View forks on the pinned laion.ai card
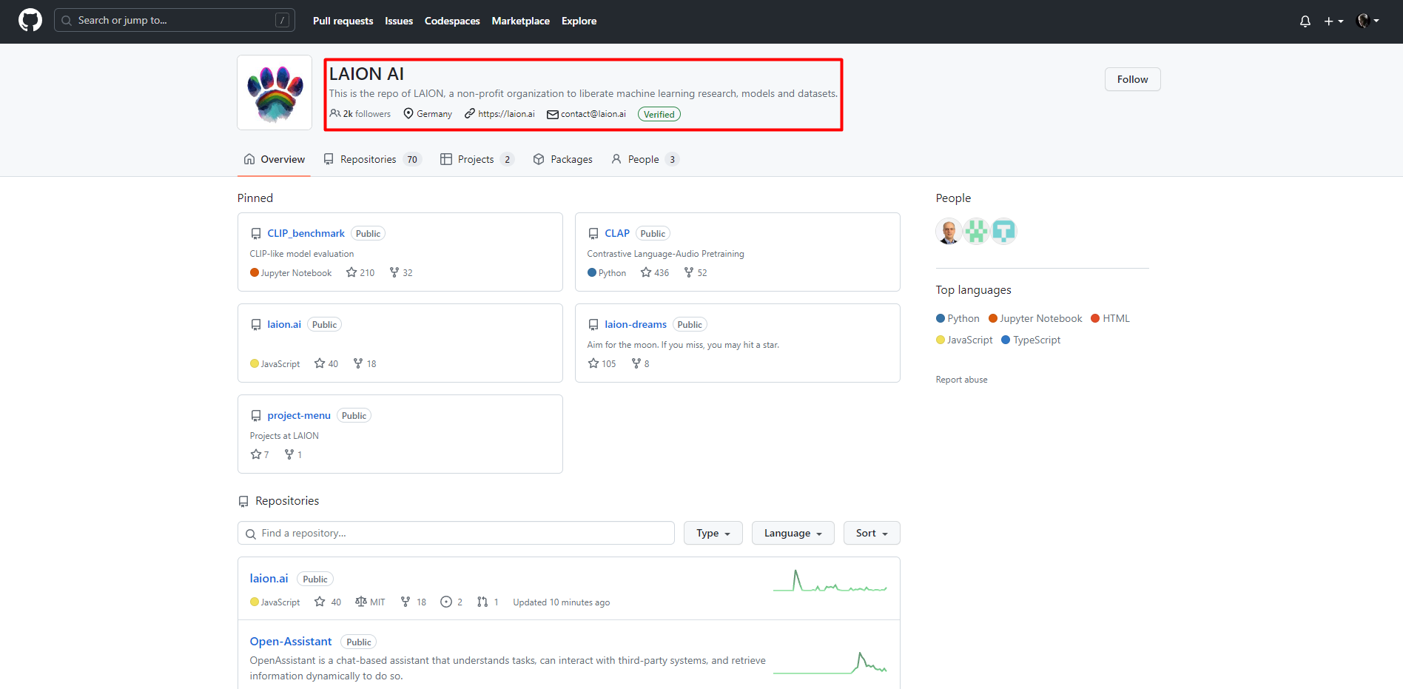 click(365, 364)
